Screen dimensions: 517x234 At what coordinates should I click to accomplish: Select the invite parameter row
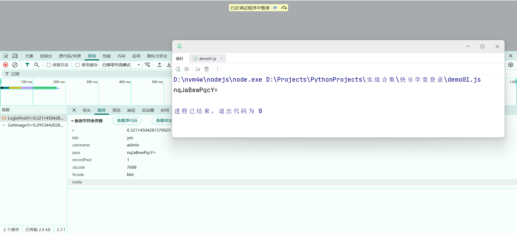coord(292,182)
